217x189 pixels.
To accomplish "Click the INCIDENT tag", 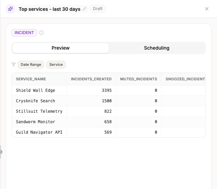I will click(x=24, y=33).
